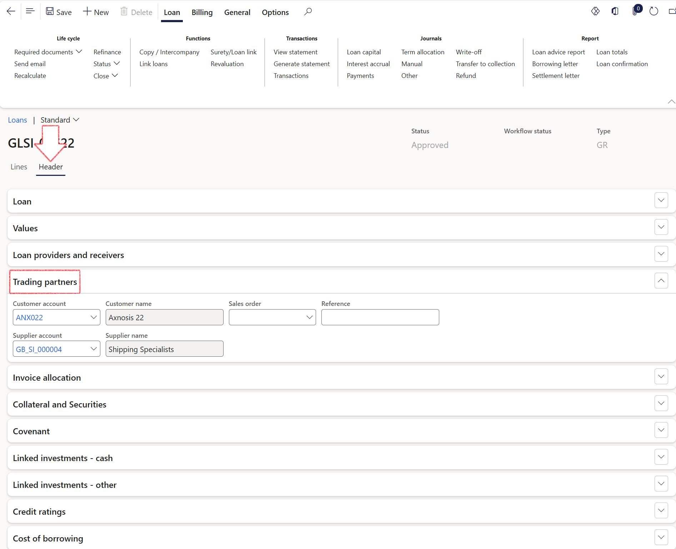Screen dimensions: 676x549
Task: Open the Supplier account dropdown
Action: (x=94, y=349)
